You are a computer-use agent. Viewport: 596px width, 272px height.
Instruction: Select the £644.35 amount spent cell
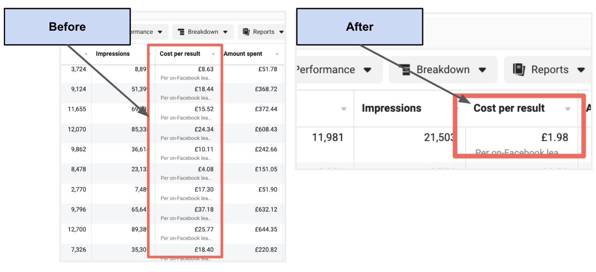[266, 229]
